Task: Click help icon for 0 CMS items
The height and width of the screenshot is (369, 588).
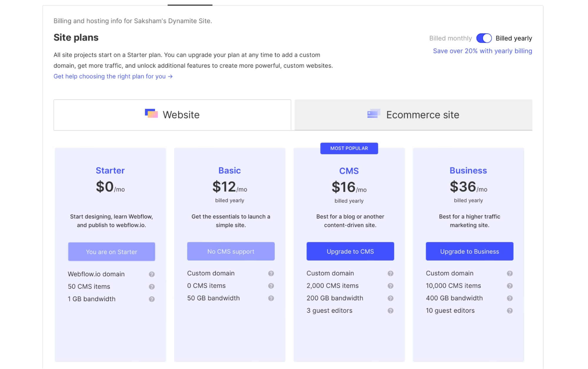Action: pos(271,286)
